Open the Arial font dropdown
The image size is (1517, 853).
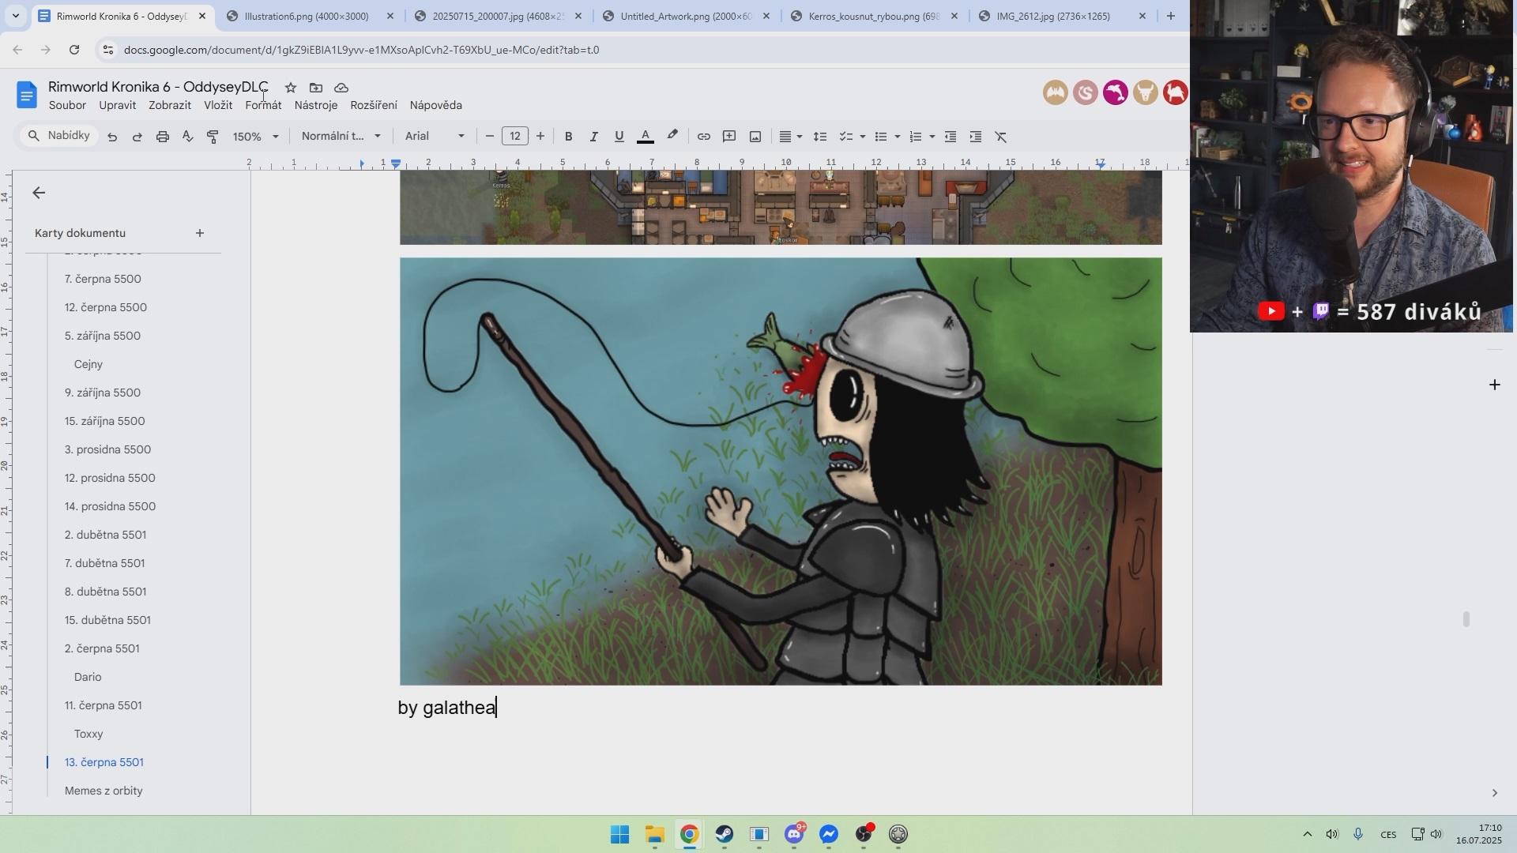(x=435, y=136)
